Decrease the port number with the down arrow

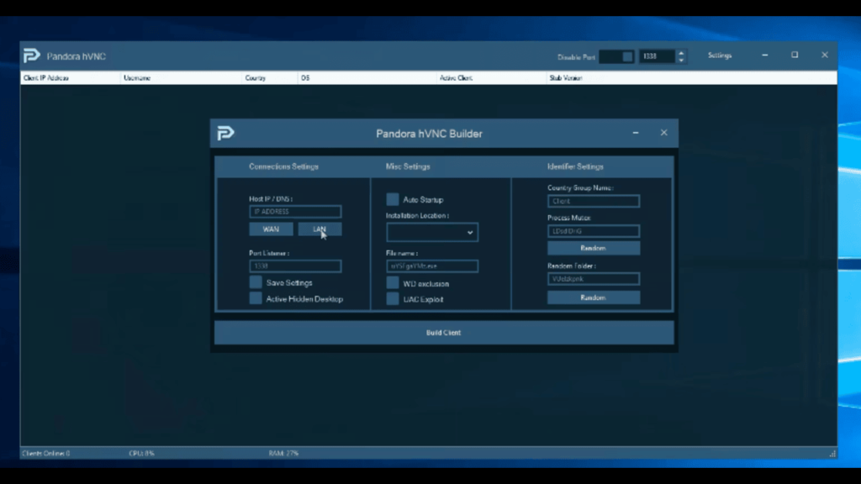[681, 60]
